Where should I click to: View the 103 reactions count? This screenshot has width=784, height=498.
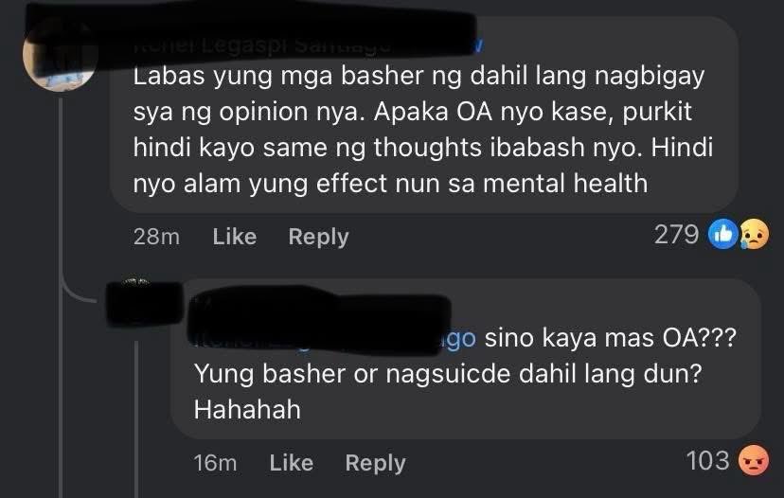pos(707,460)
